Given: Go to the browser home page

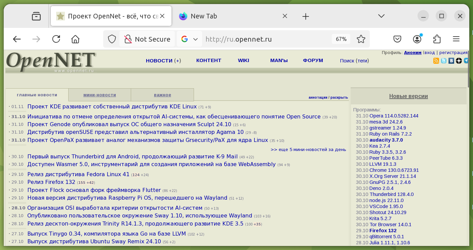Looking at the screenshot, I should click(75, 39).
